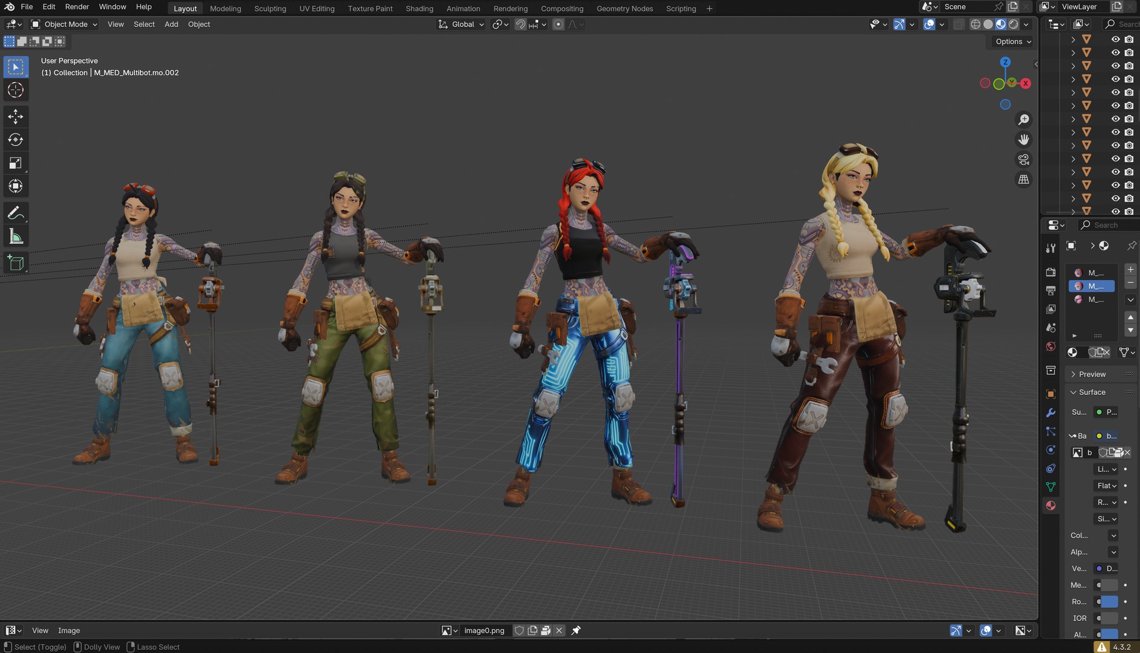This screenshot has width=1140, height=653.
Task: Select the Modifier properties wrench icon
Action: tap(1051, 414)
